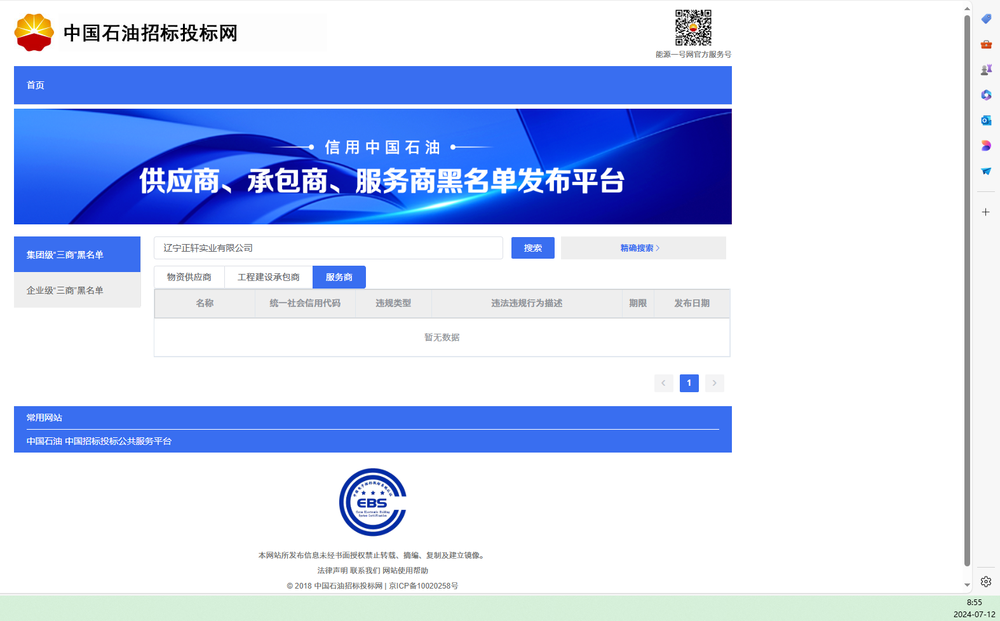Click the plus icon to customize sidebar
Screen dimensions: 1000x621
coord(986,212)
